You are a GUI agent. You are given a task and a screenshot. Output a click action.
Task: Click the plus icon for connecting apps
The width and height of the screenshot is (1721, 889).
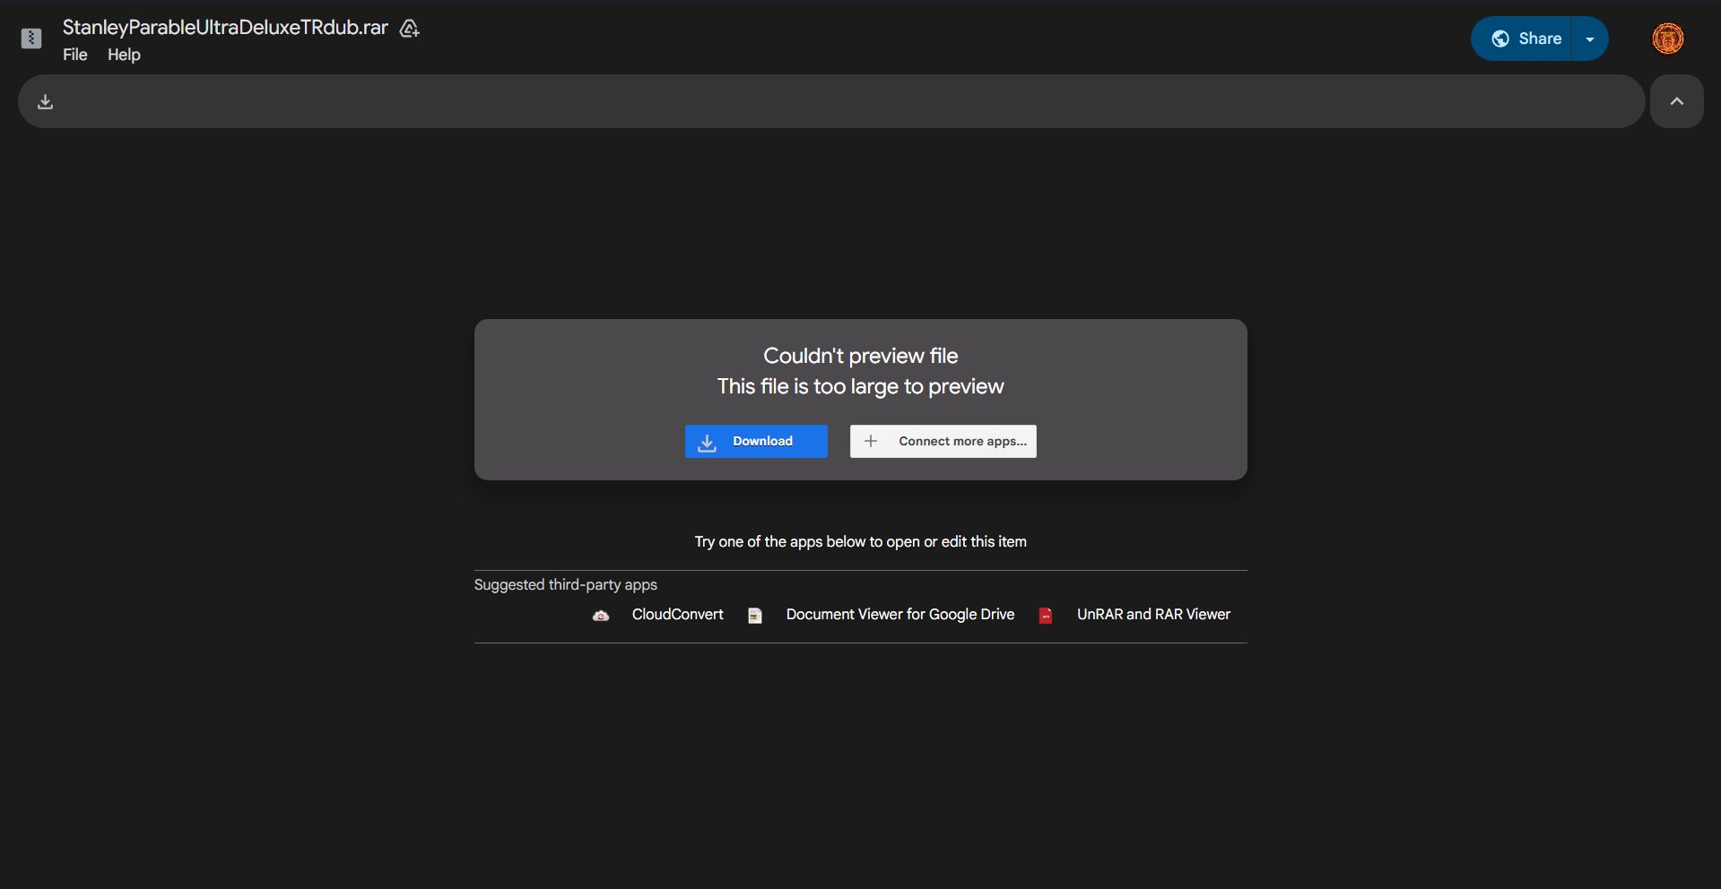point(871,441)
